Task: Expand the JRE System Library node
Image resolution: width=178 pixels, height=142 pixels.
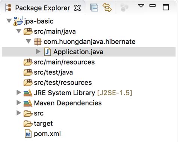Action: pos(19,92)
